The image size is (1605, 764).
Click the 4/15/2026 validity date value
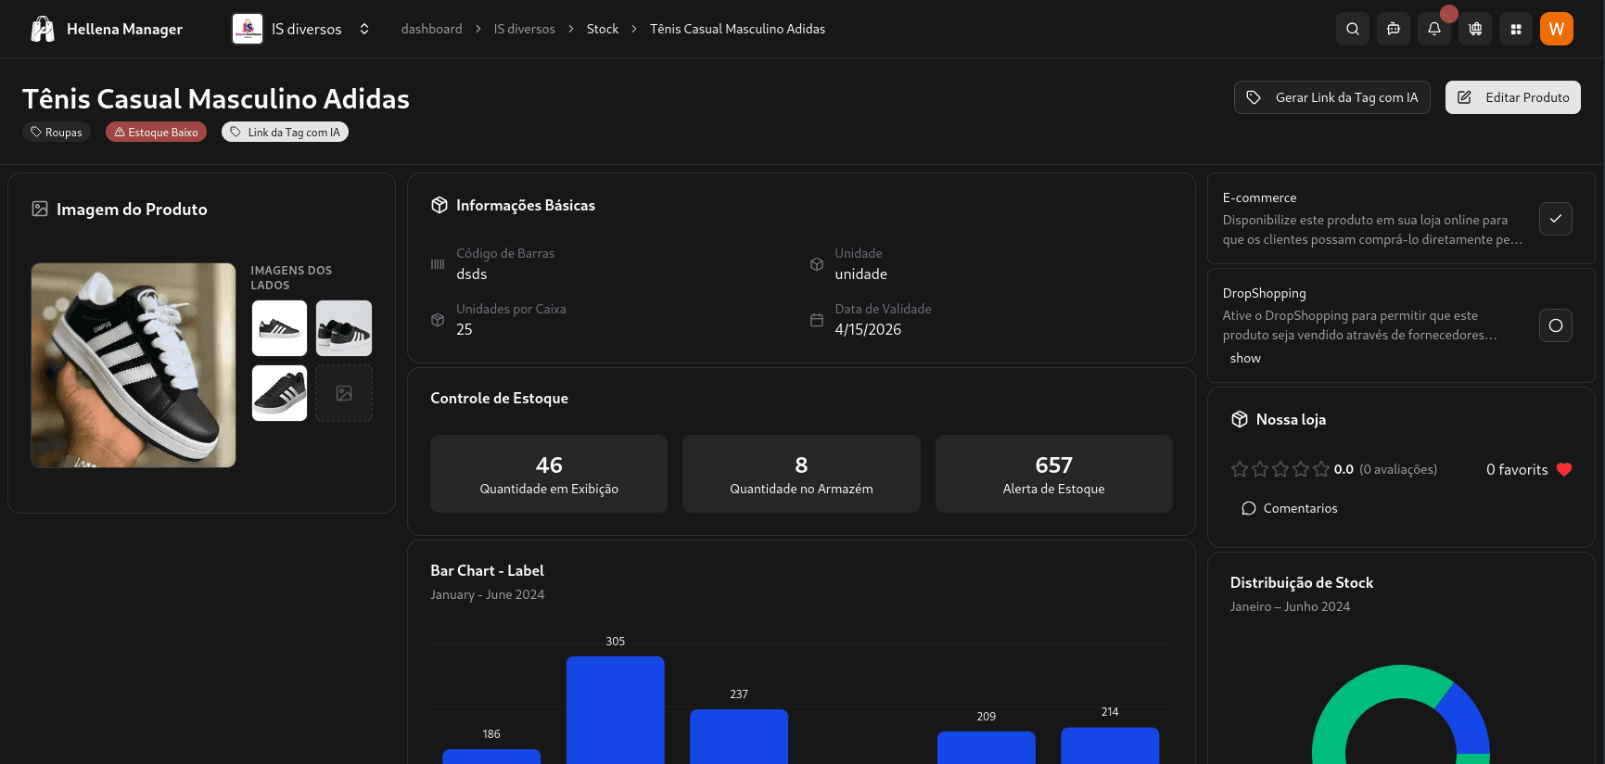click(x=868, y=329)
